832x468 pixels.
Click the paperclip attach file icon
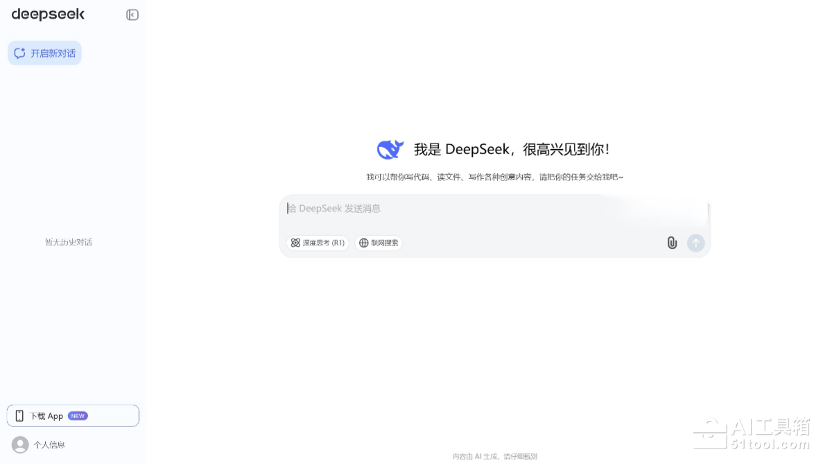click(x=672, y=243)
